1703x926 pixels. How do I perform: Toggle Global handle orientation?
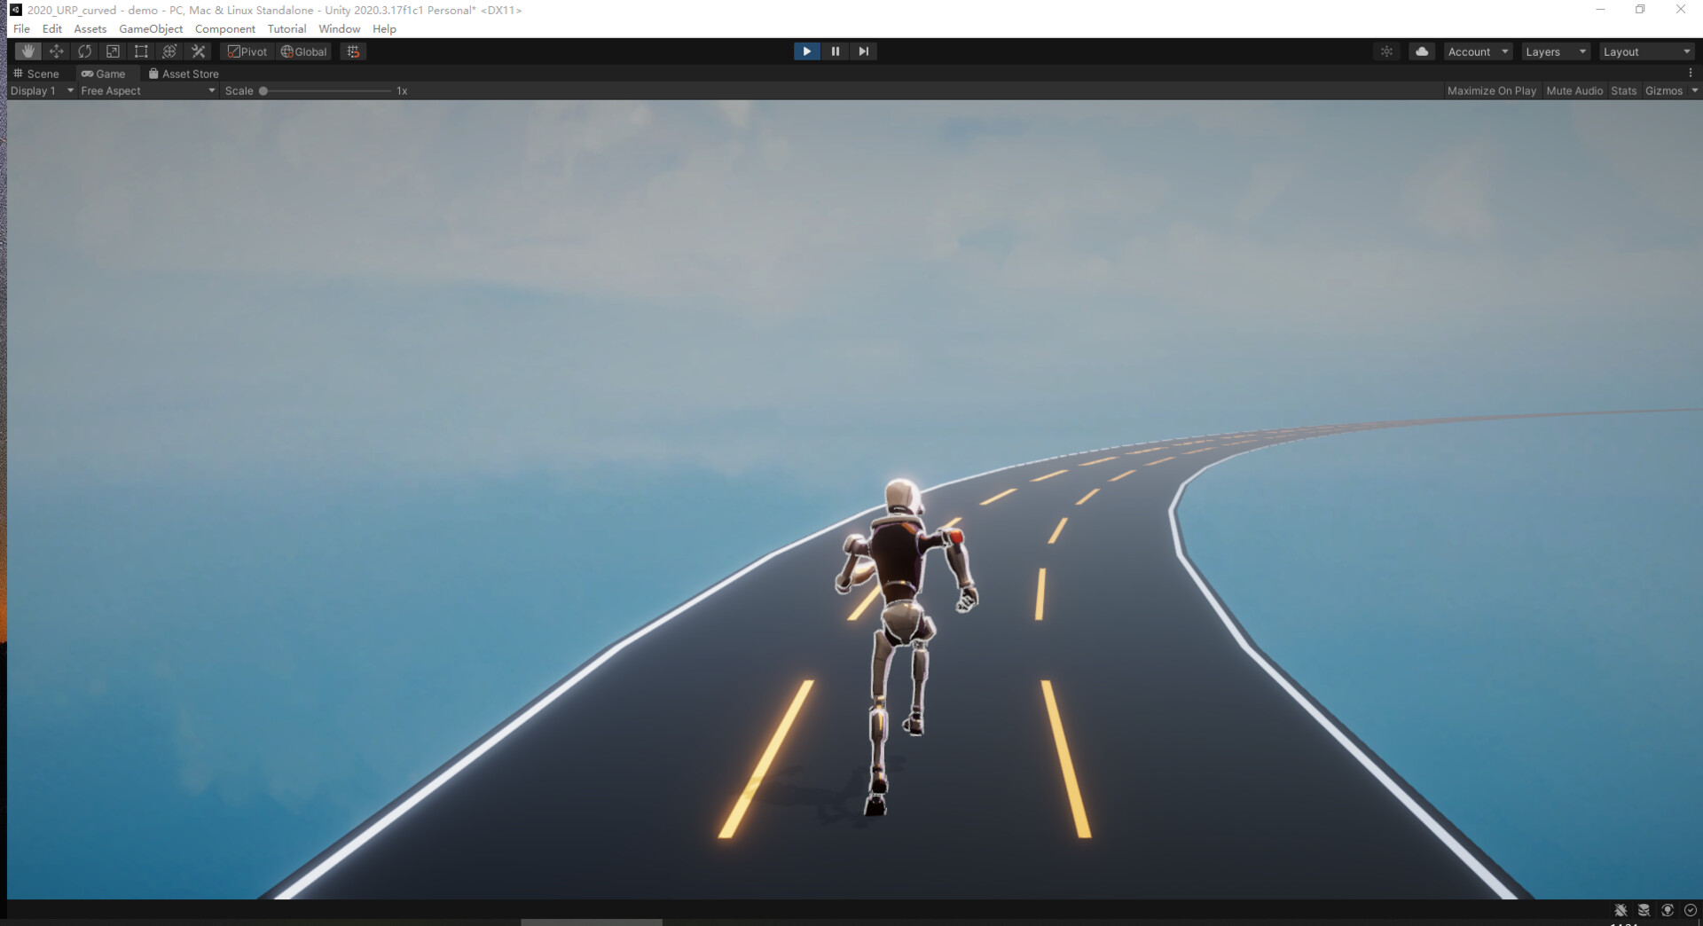303,51
